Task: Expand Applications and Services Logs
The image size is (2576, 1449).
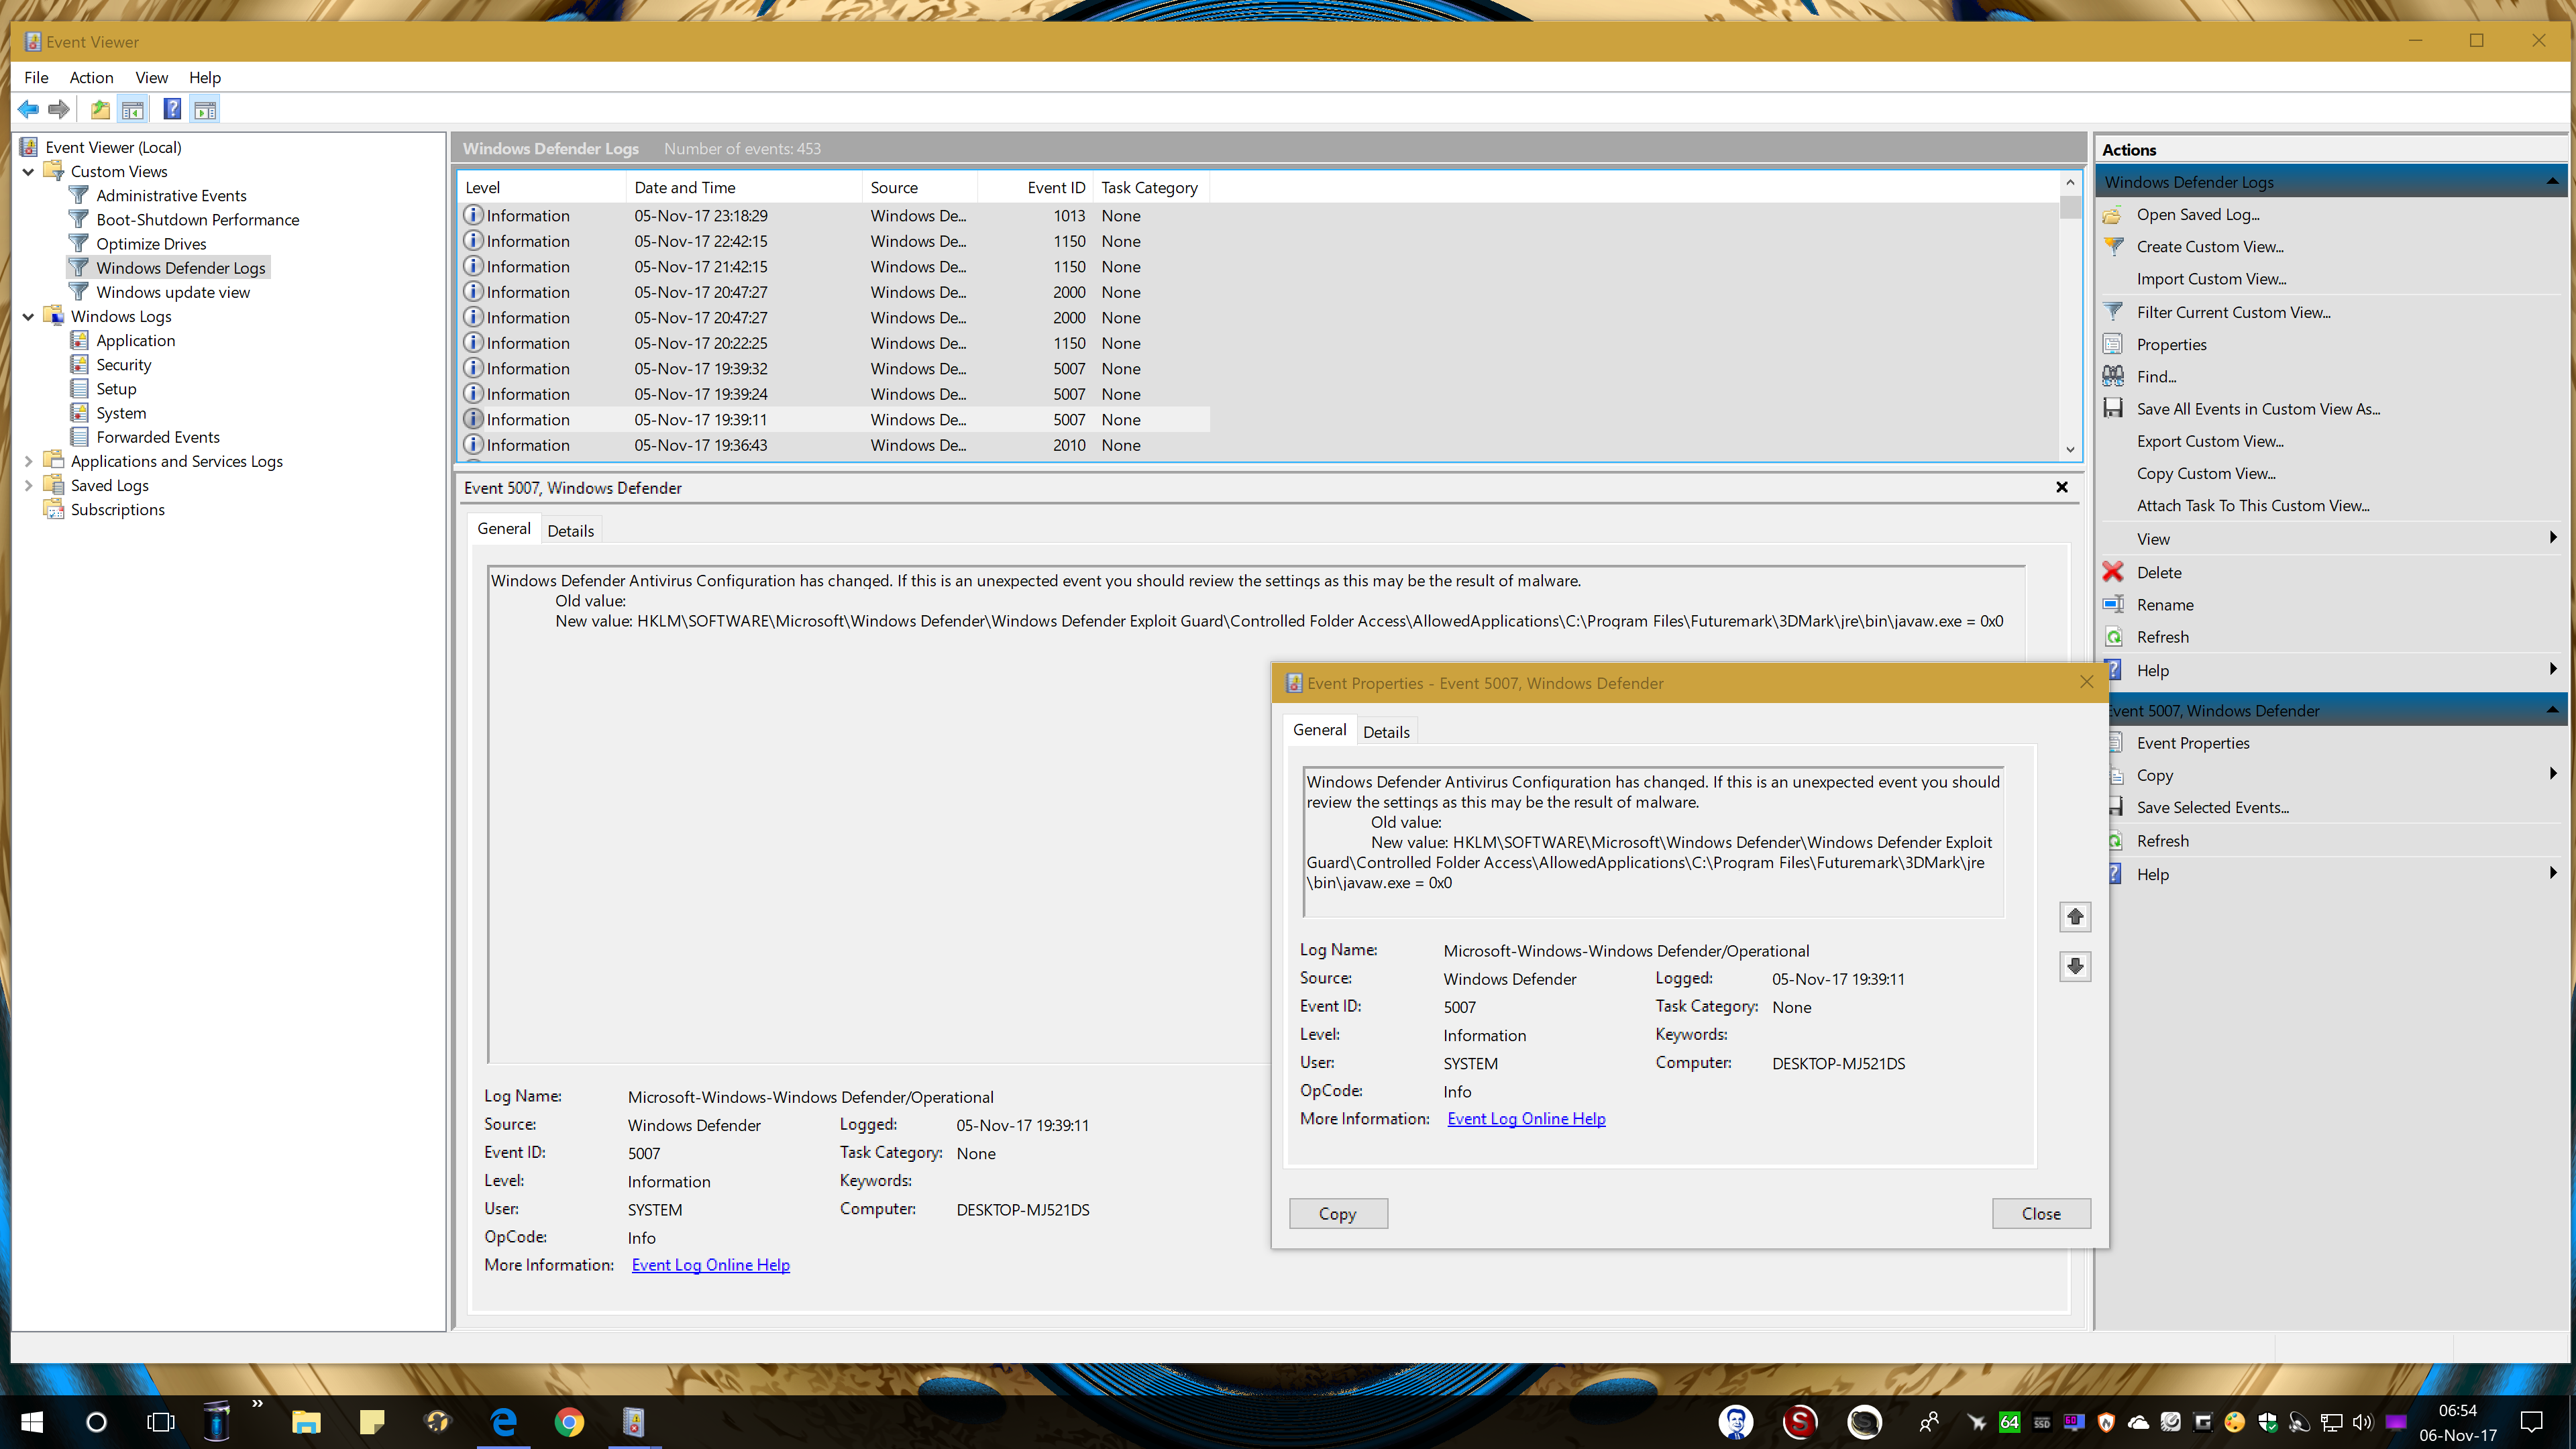Action: click(x=28, y=461)
